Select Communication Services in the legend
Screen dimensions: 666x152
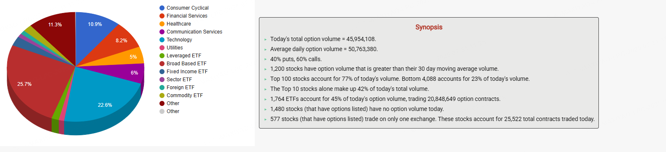(191, 32)
